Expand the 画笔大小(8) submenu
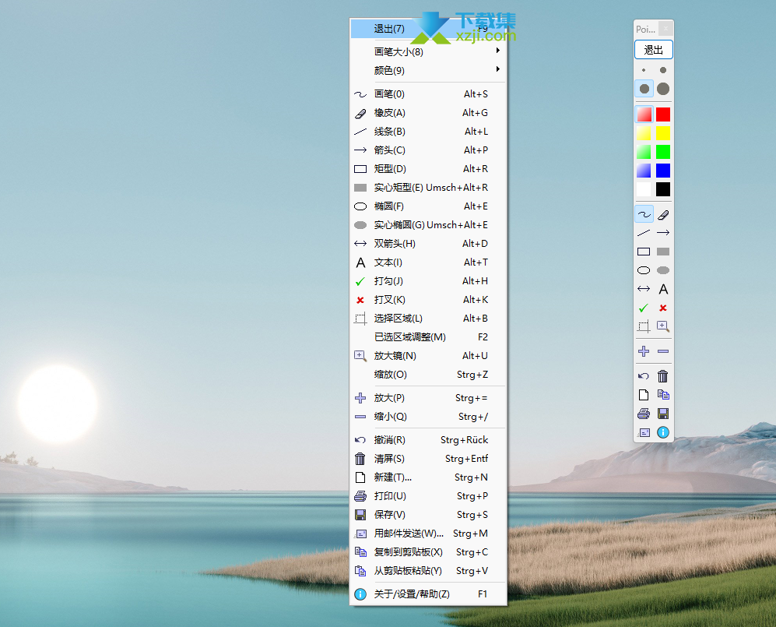Viewport: 776px width, 627px height. click(x=428, y=51)
